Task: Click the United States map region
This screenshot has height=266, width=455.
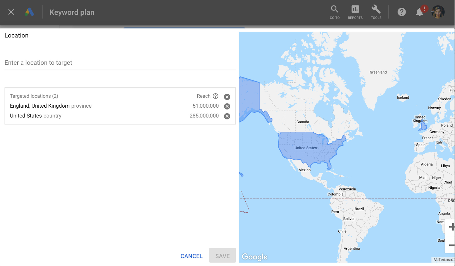Action: (306, 148)
